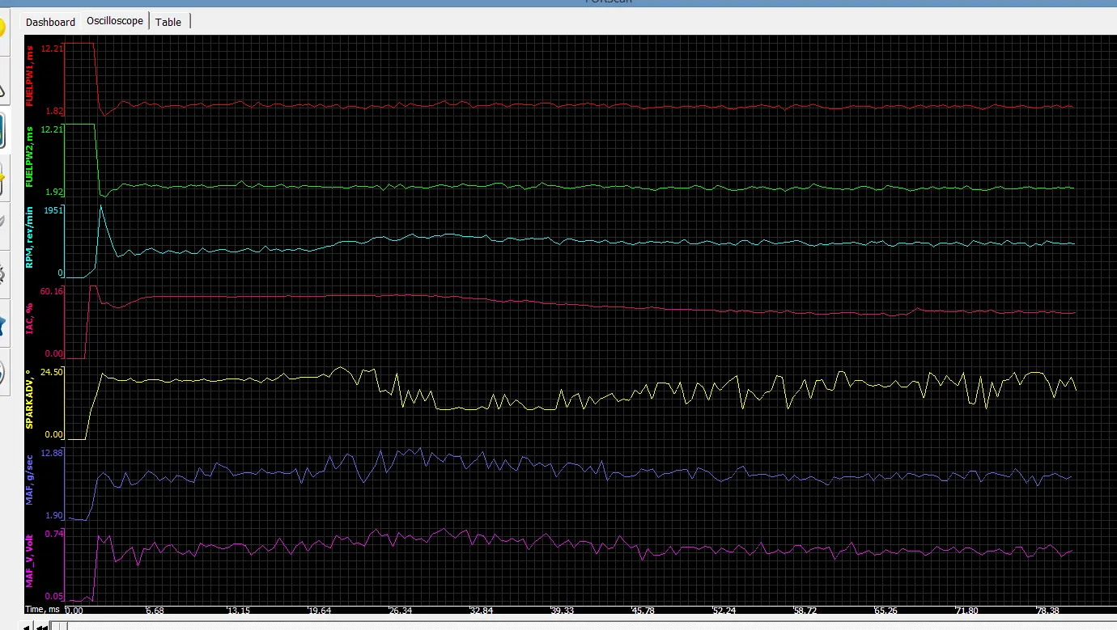
Task: Click the Time, ms axis label
Action: point(43,609)
